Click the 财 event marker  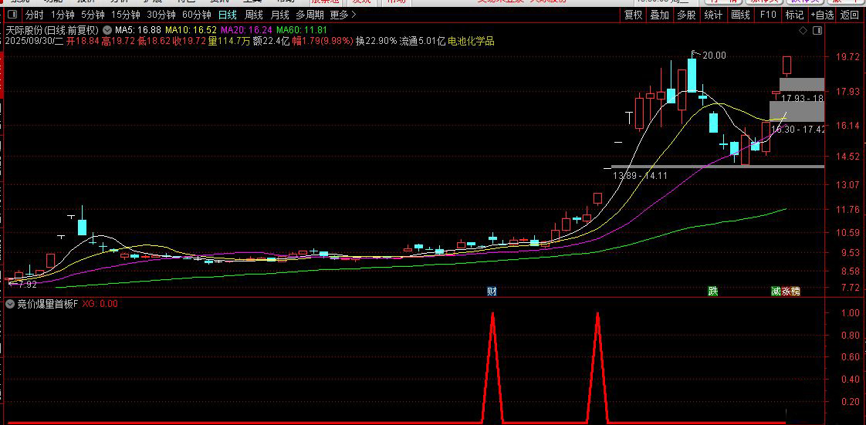492,292
